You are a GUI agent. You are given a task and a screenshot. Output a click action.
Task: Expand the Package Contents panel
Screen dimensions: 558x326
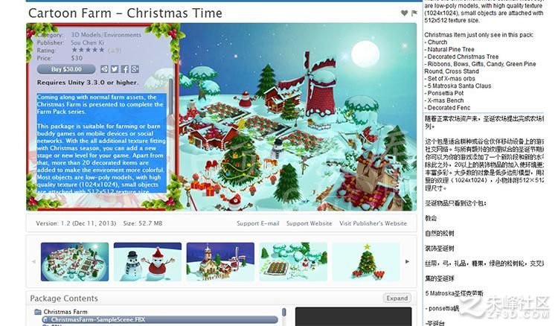(397, 298)
